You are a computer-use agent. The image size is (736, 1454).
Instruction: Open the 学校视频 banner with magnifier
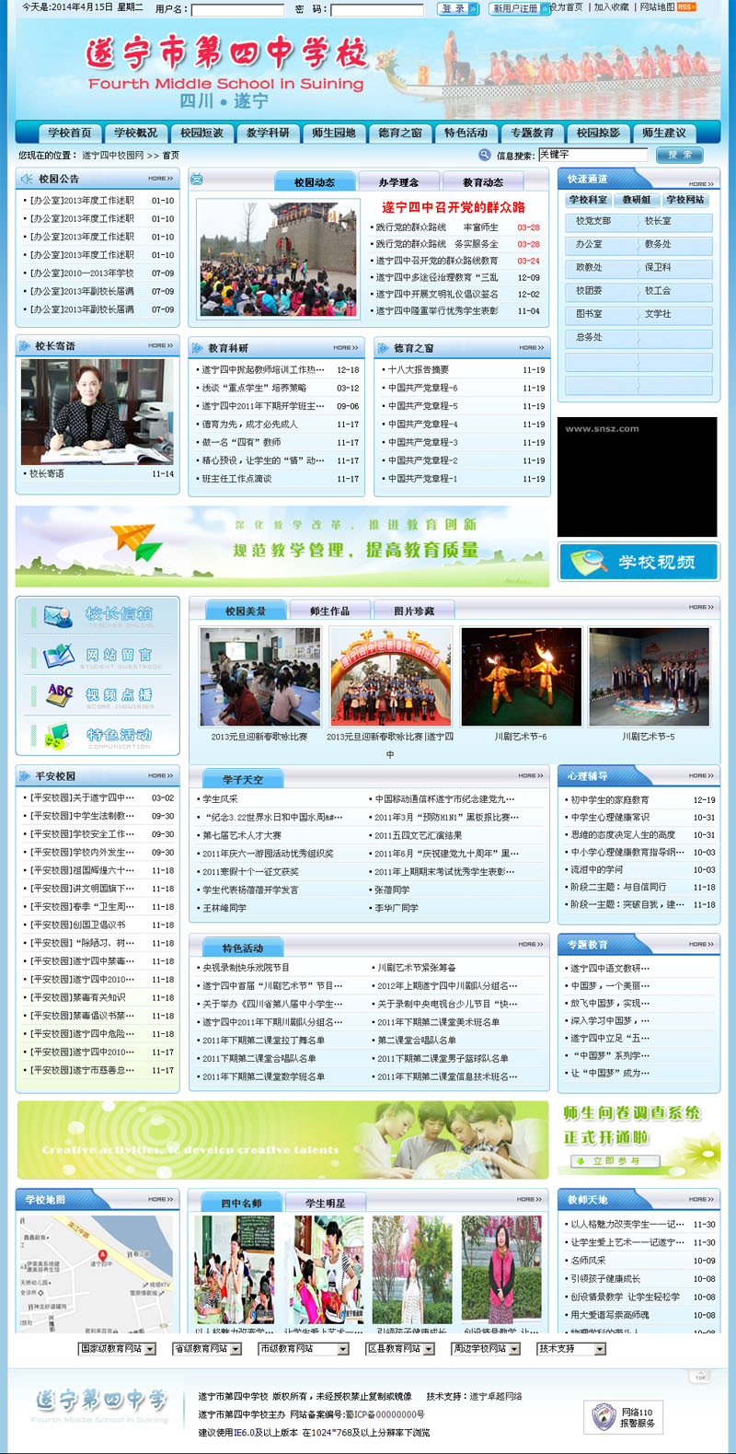click(638, 562)
